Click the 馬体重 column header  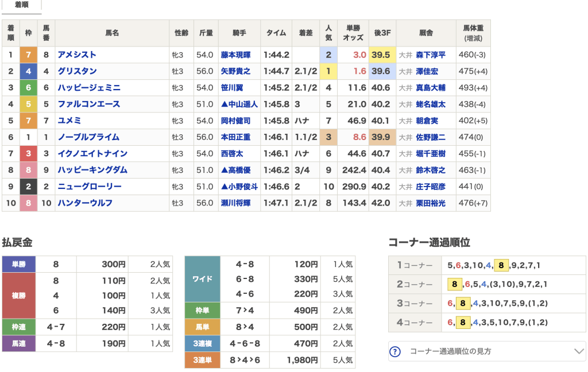tap(473, 33)
